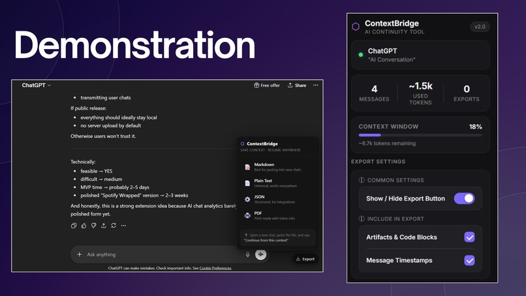526x296 pixels.
Task: Click the Include in Export info icon
Action: point(362,219)
